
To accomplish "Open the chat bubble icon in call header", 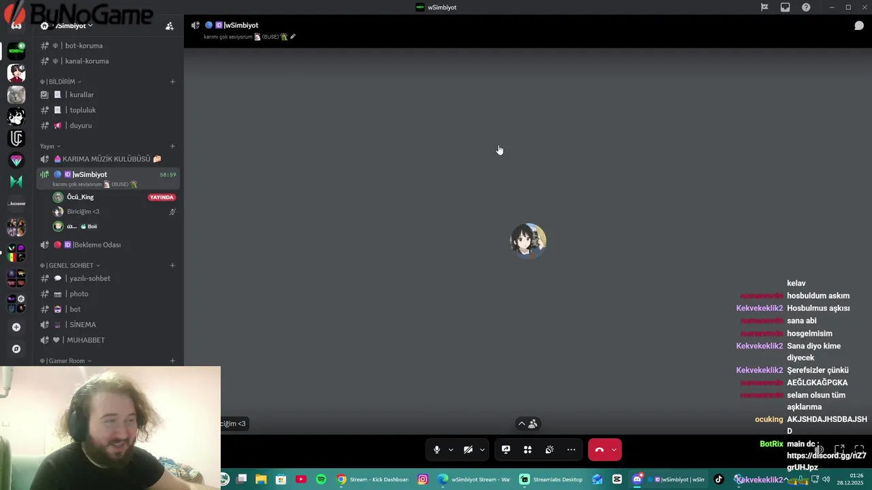I will tap(859, 26).
